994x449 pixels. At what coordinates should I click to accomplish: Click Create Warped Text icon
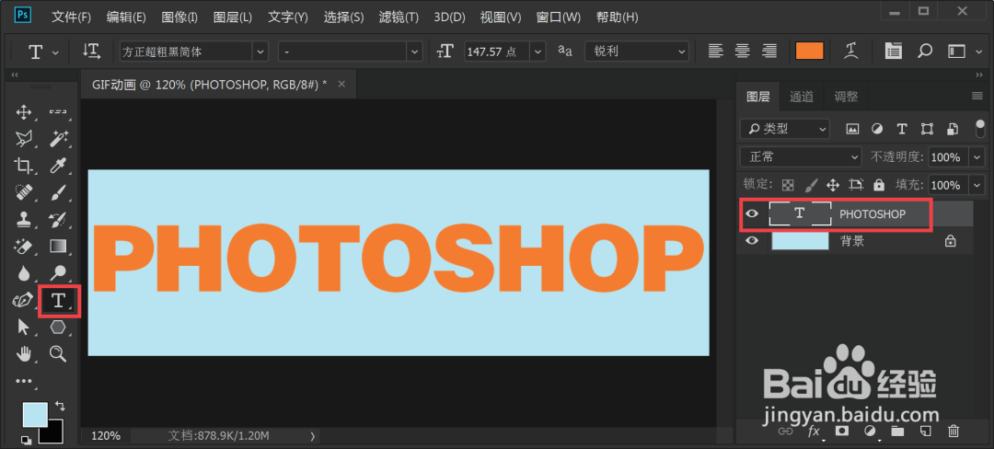tap(852, 52)
